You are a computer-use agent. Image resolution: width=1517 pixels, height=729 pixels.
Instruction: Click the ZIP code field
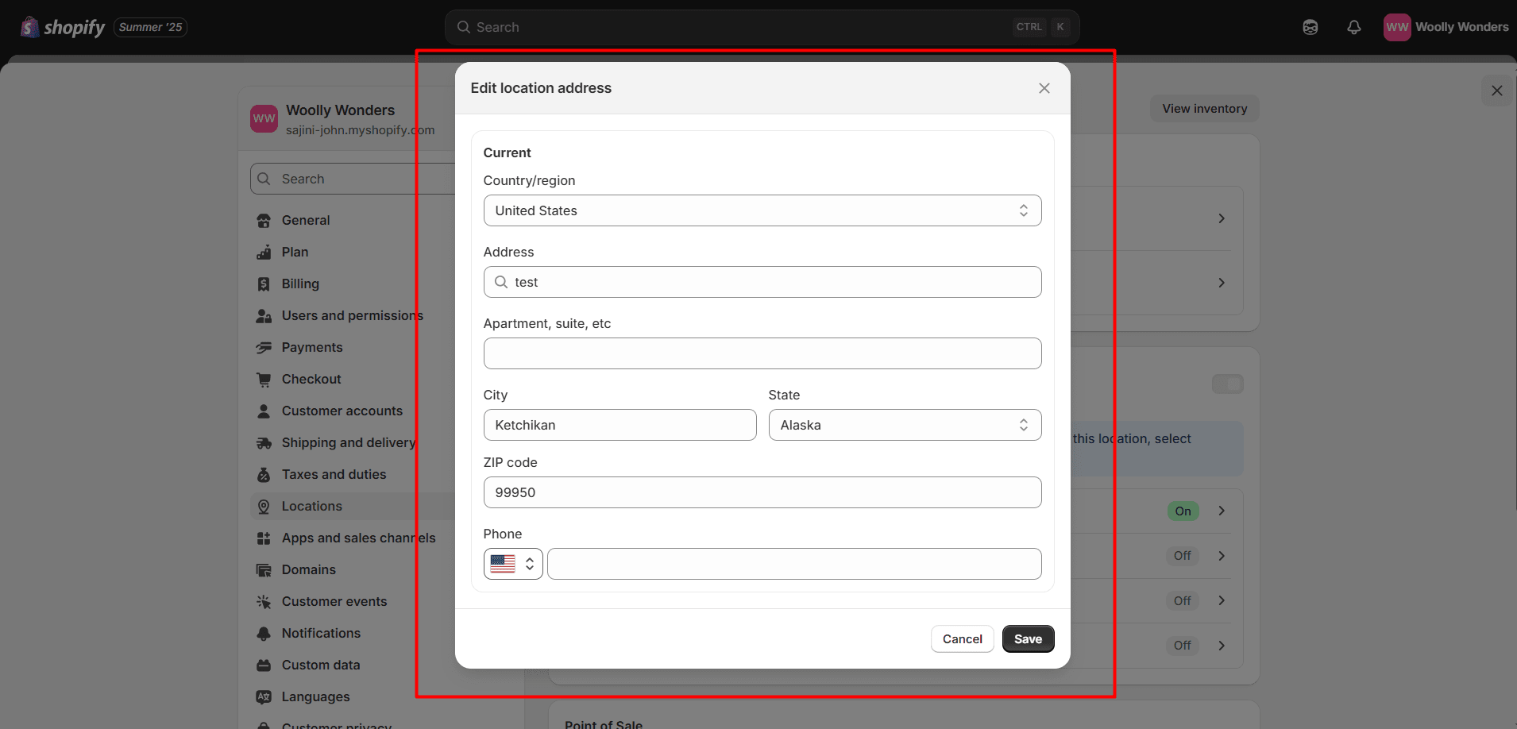762,492
